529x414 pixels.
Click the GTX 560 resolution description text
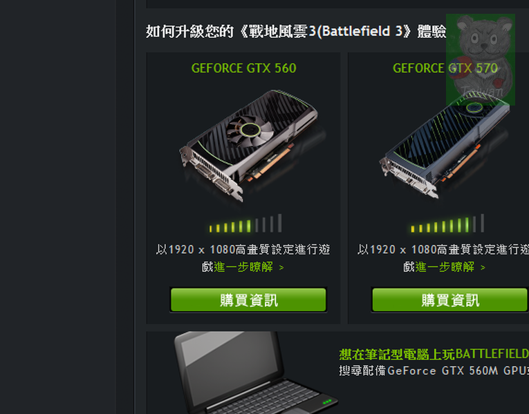(x=243, y=258)
